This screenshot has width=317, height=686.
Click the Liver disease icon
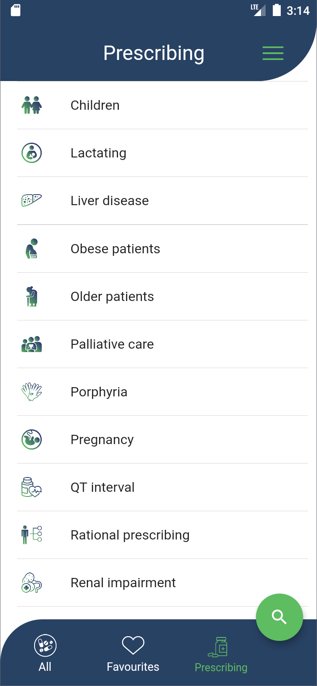pos(32,200)
